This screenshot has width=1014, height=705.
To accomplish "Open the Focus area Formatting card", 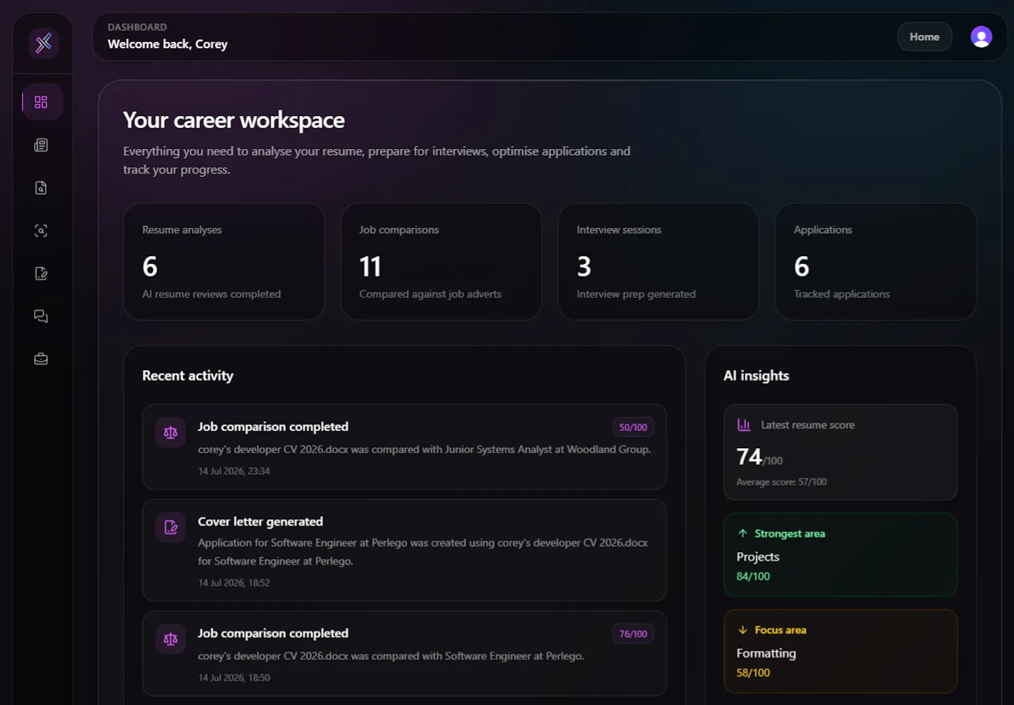I will (840, 651).
